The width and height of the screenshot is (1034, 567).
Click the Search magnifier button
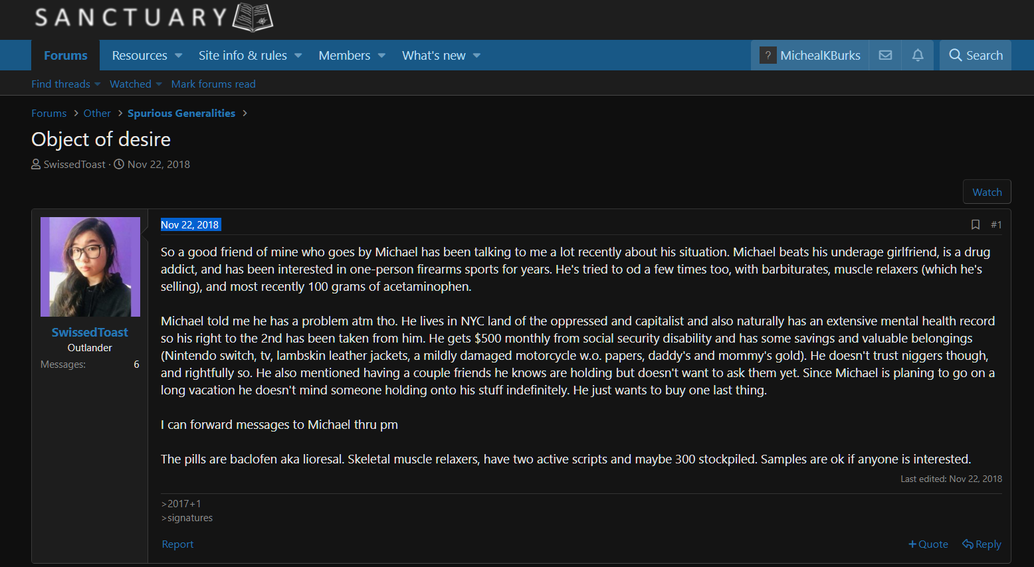click(976, 55)
